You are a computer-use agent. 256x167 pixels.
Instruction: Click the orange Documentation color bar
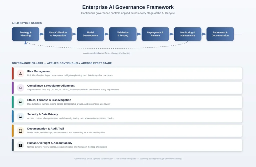point(13,131)
